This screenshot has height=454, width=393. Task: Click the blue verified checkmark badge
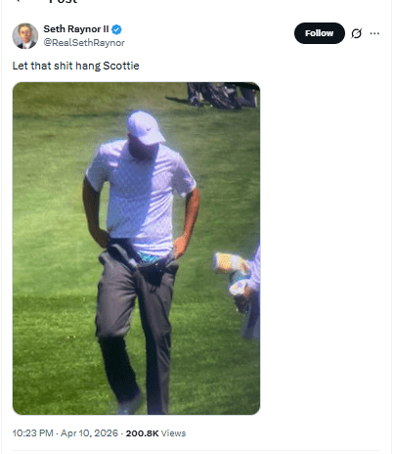116,29
